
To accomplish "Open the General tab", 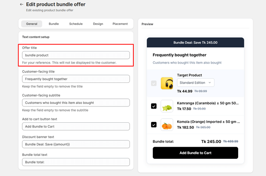I will point(32,24).
